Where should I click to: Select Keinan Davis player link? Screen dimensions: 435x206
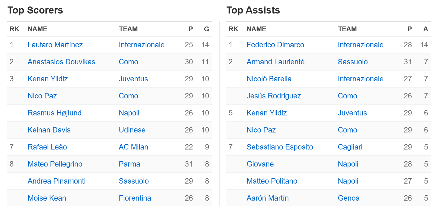click(49, 130)
